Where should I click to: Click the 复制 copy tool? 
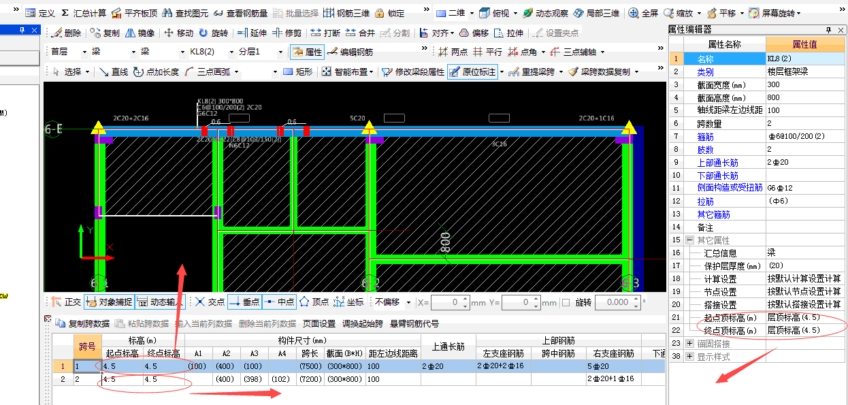[x=104, y=33]
